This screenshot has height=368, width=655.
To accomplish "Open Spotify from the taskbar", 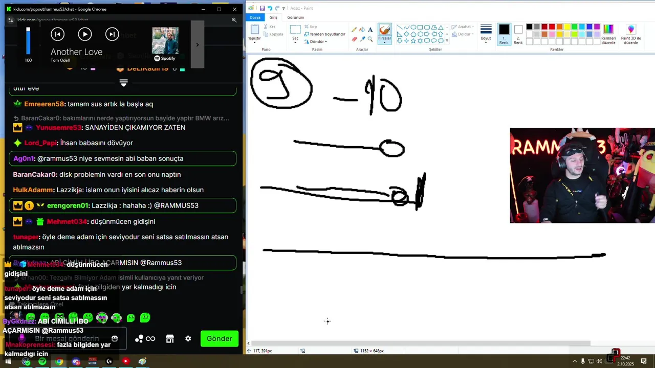I will point(42,361).
